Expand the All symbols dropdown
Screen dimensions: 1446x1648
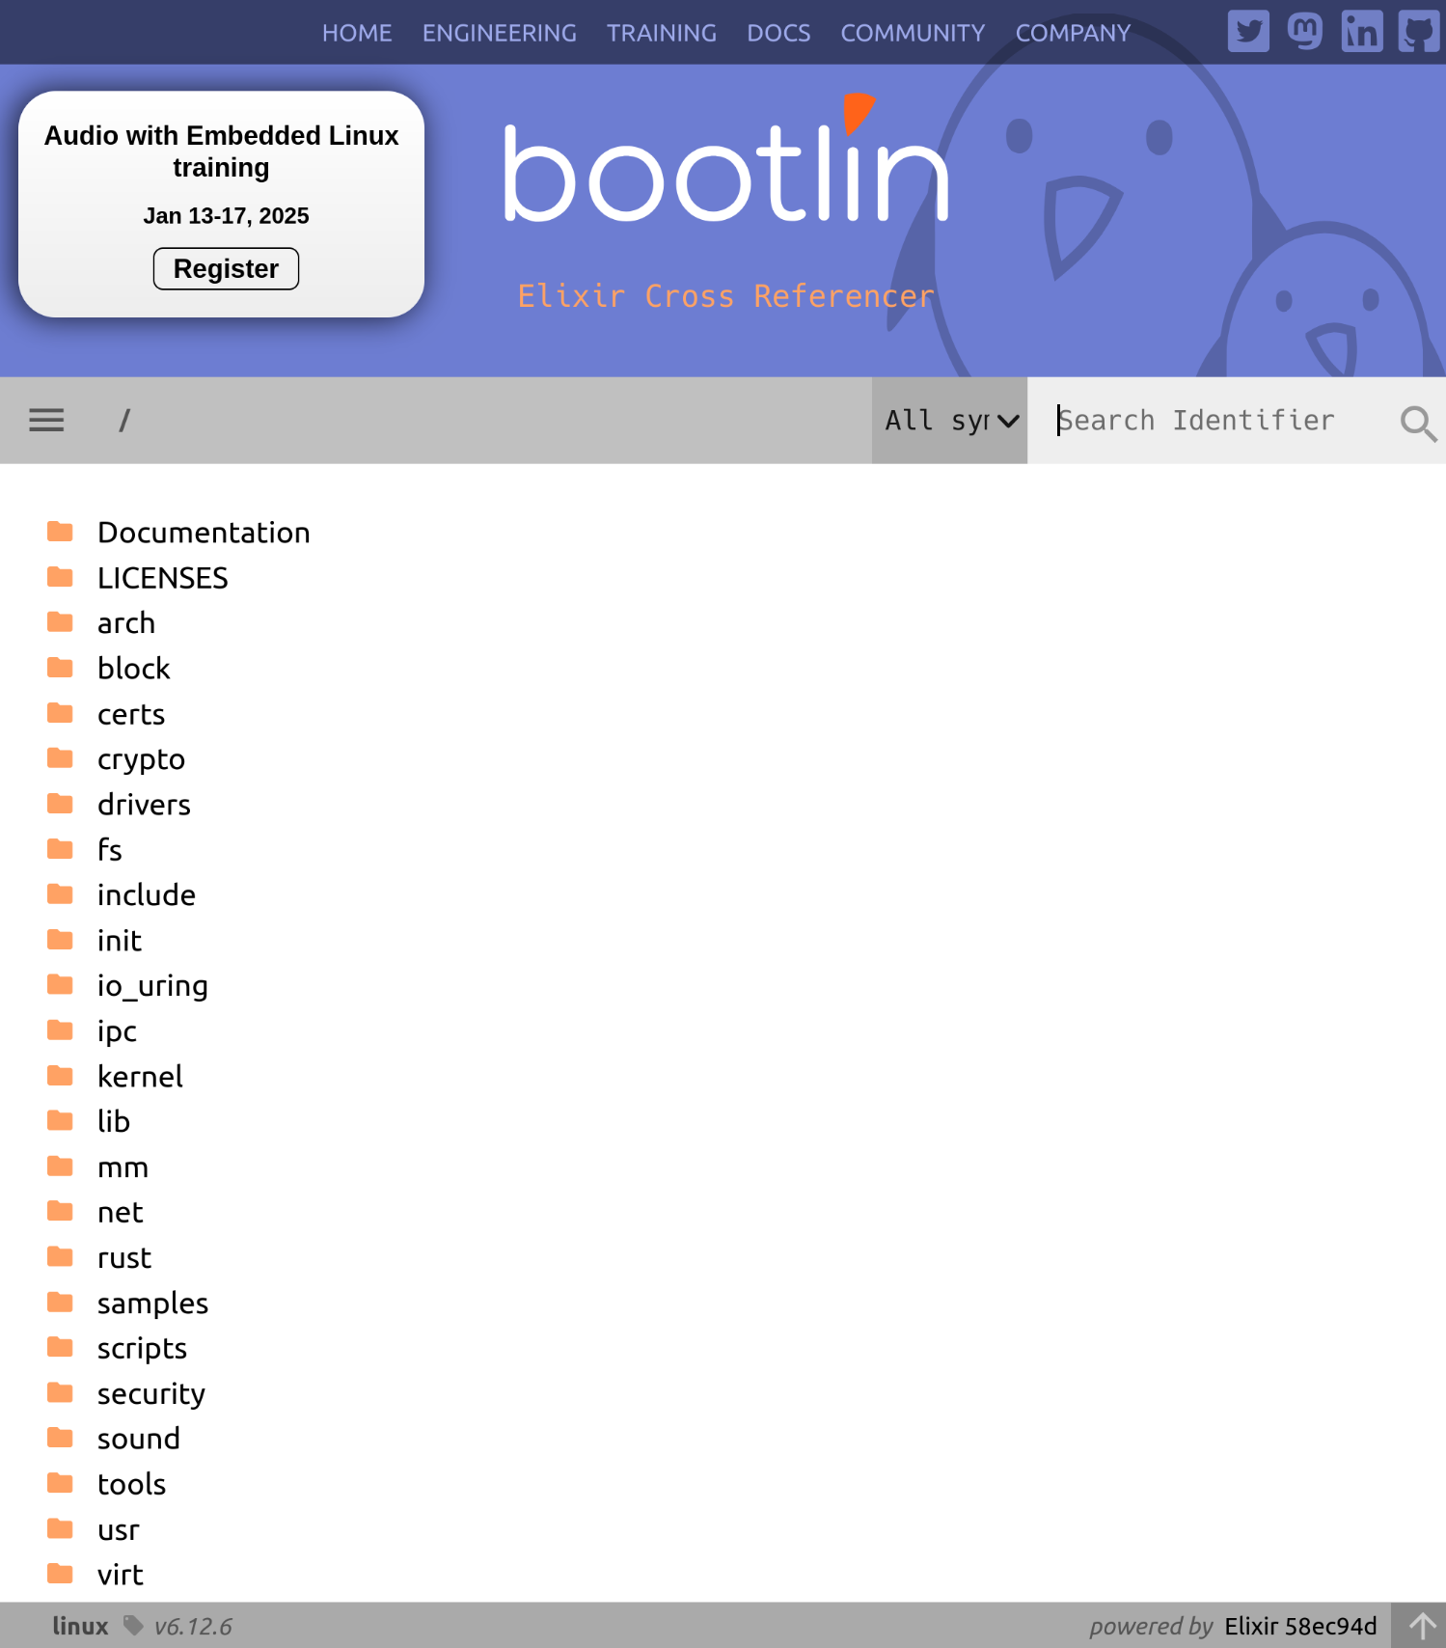(x=949, y=420)
